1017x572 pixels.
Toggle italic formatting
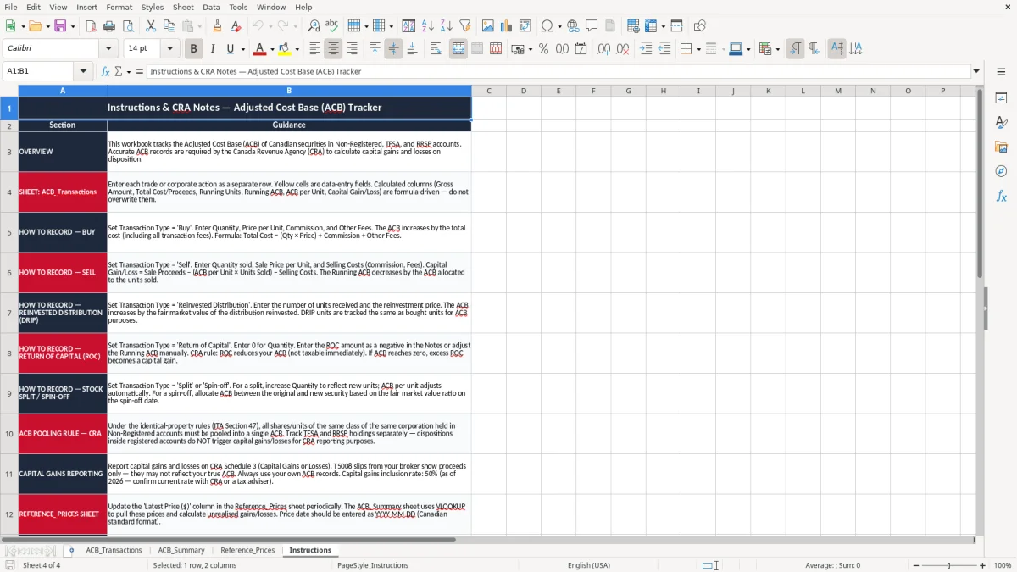(x=212, y=49)
